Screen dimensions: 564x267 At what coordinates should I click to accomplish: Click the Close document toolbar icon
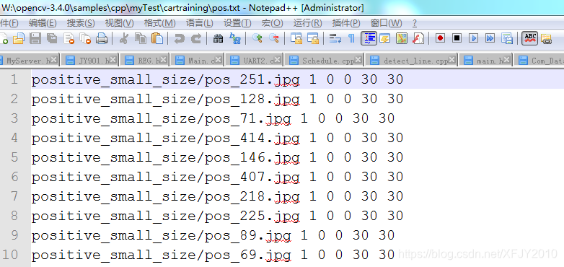click(69, 38)
